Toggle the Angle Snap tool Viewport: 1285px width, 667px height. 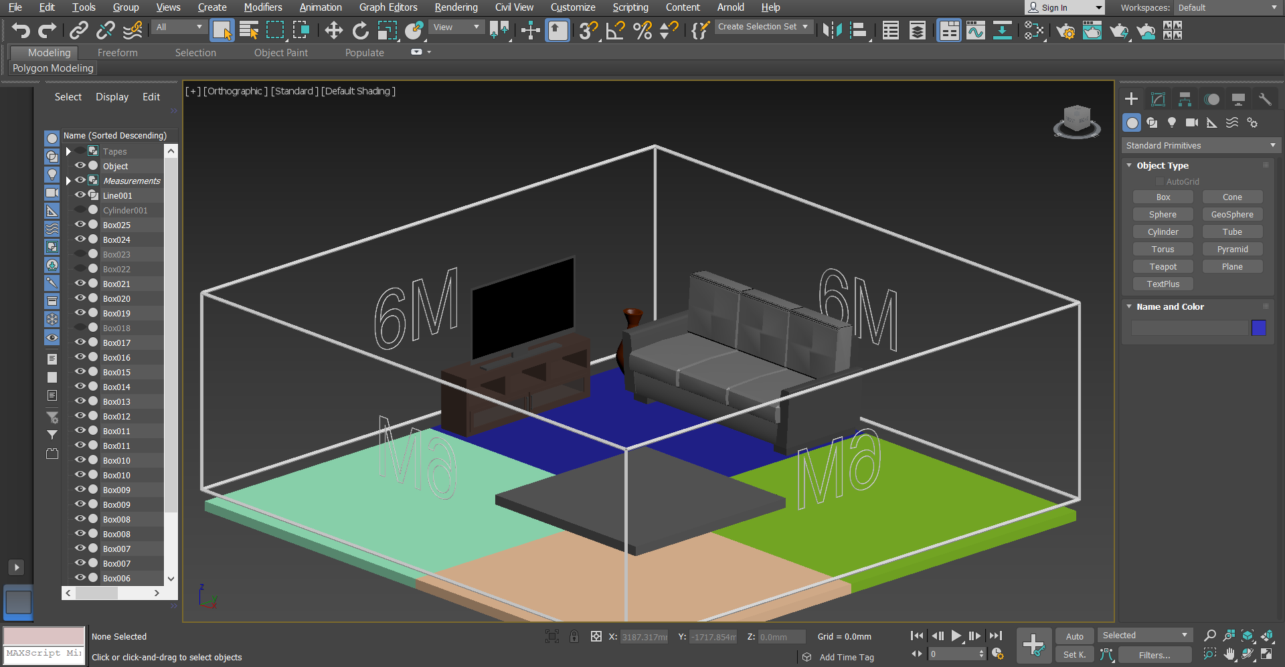(615, 30)
